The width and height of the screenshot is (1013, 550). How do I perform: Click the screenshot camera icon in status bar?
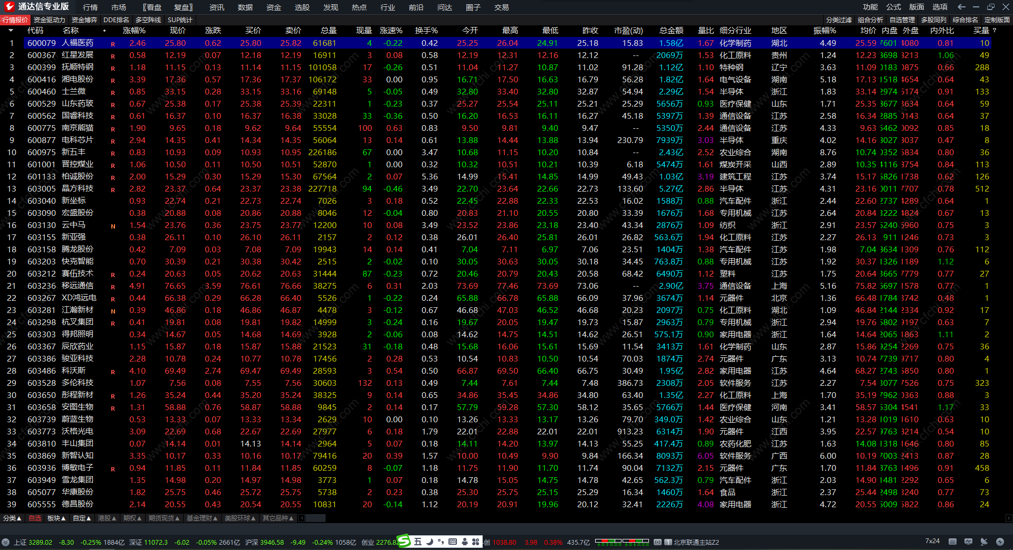pyautogui.click(x=657, y=542)
